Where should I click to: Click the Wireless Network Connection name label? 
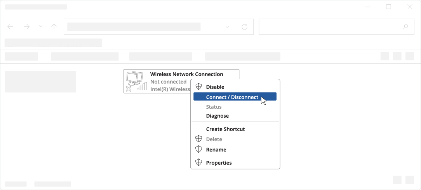click(186, 74)
